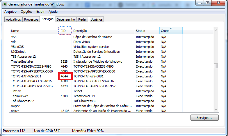Viewport: 228px width, 136px height.
Task: Open the Exibir menu
Action: 40,12
